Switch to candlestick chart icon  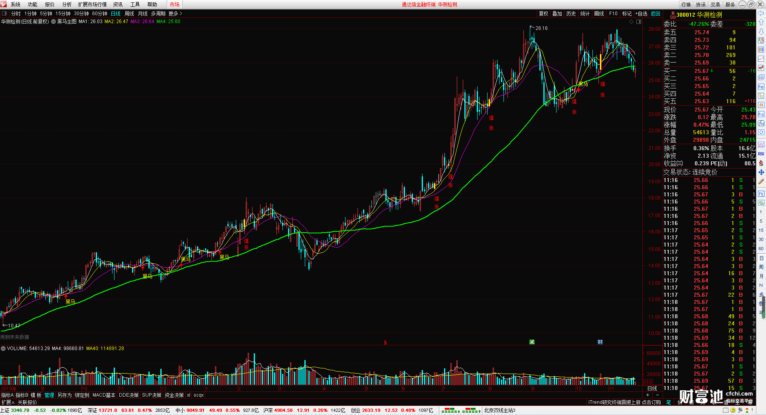tap(761, 68)
